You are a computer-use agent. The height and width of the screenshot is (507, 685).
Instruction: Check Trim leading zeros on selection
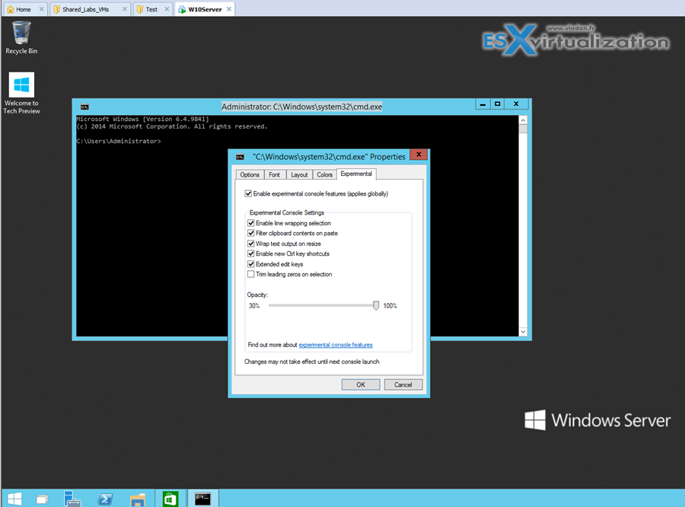tap(250, 274)
